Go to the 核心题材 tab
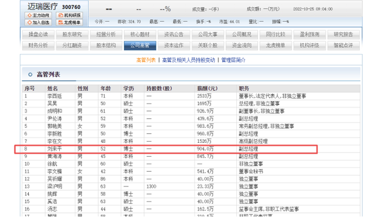This screenshot has height=217, width=383. coord(140,35)
